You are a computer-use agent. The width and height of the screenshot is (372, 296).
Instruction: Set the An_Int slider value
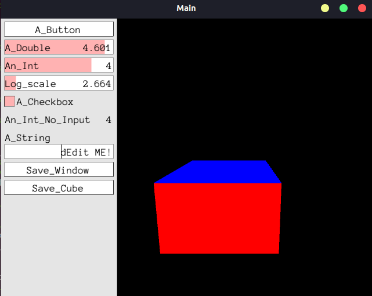pos(59,65)
